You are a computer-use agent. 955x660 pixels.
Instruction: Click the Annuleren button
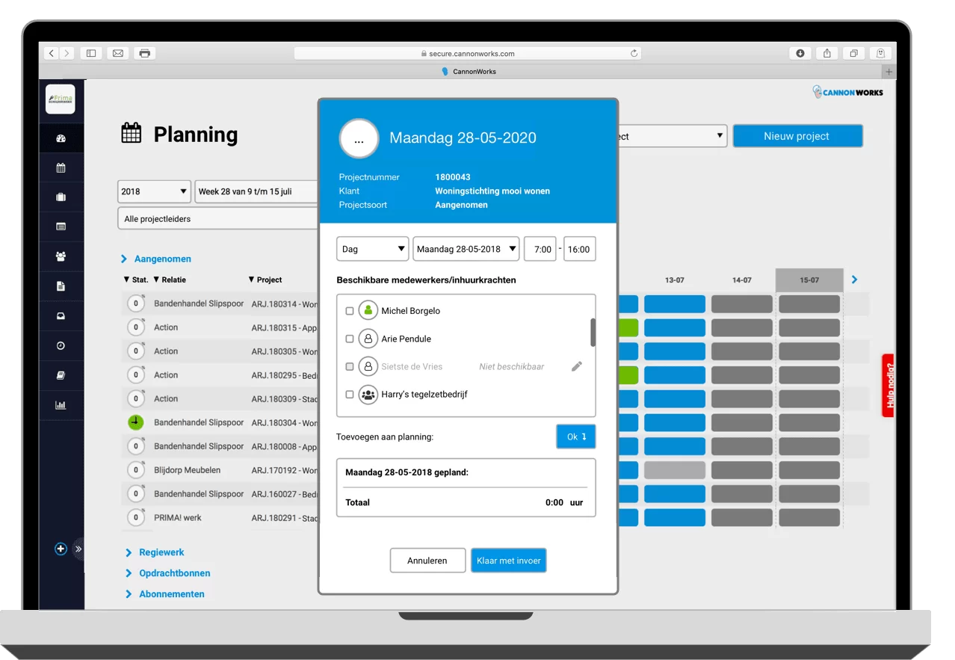tap(427, 561)
